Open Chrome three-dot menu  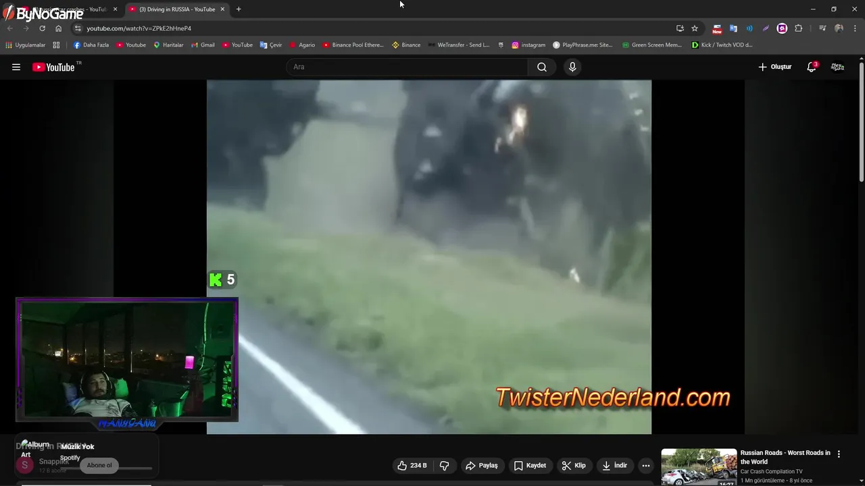[x=854, y=28]
